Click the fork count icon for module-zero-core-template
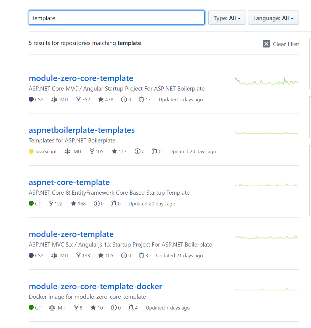Screen dimensions: 311x328 point(79,99)
